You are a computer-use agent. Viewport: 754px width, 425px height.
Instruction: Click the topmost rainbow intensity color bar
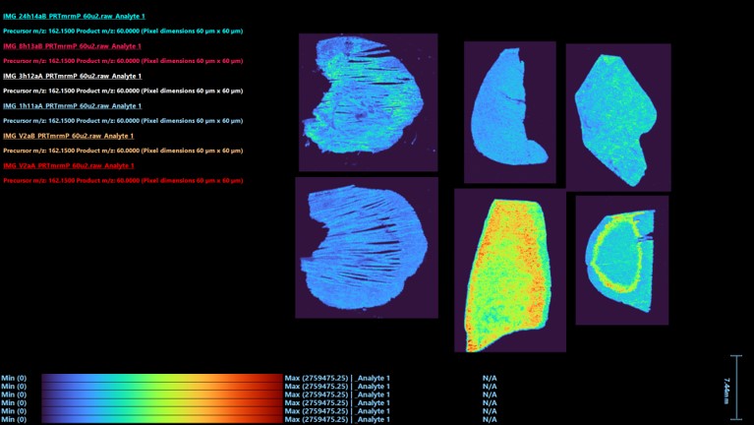pos(161,377)
